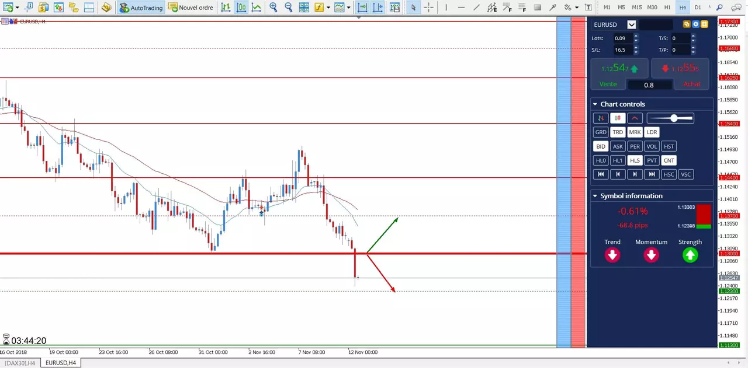Viewport: 748px width, 368px height.
Task: Toggle the chart shift
Action: (378, 8)
